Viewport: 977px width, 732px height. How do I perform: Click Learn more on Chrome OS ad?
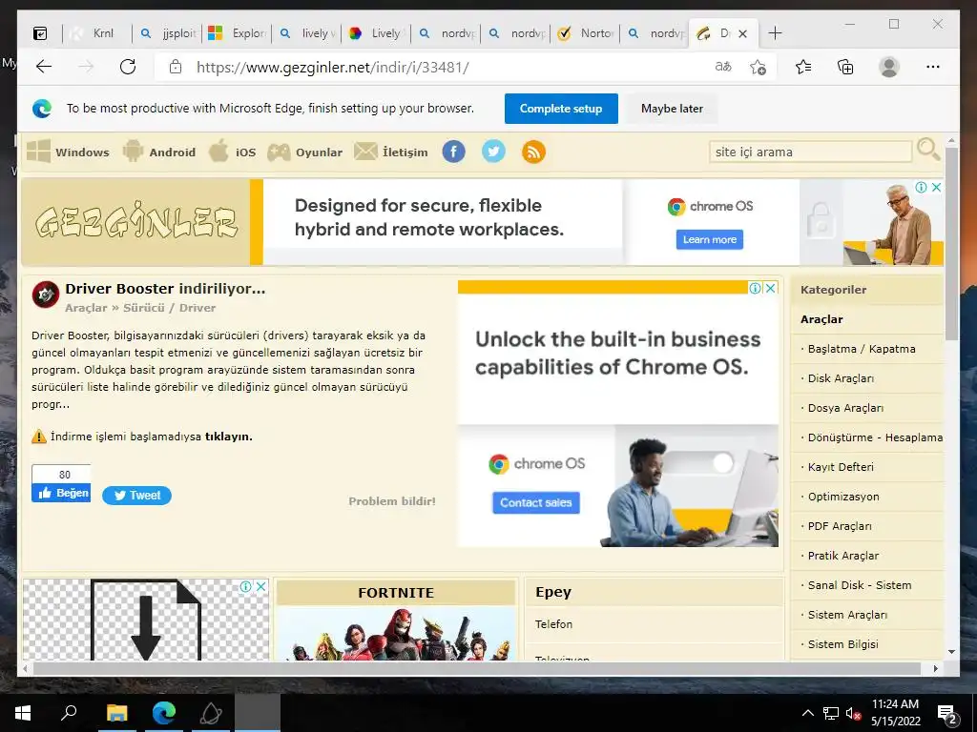709,239
